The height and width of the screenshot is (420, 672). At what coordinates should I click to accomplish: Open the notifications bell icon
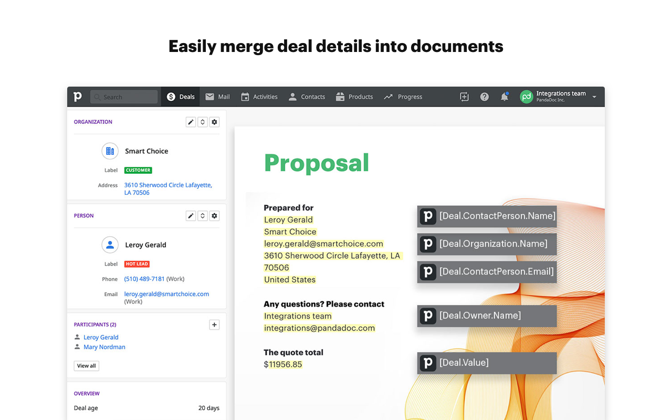[x=505, y=97]
